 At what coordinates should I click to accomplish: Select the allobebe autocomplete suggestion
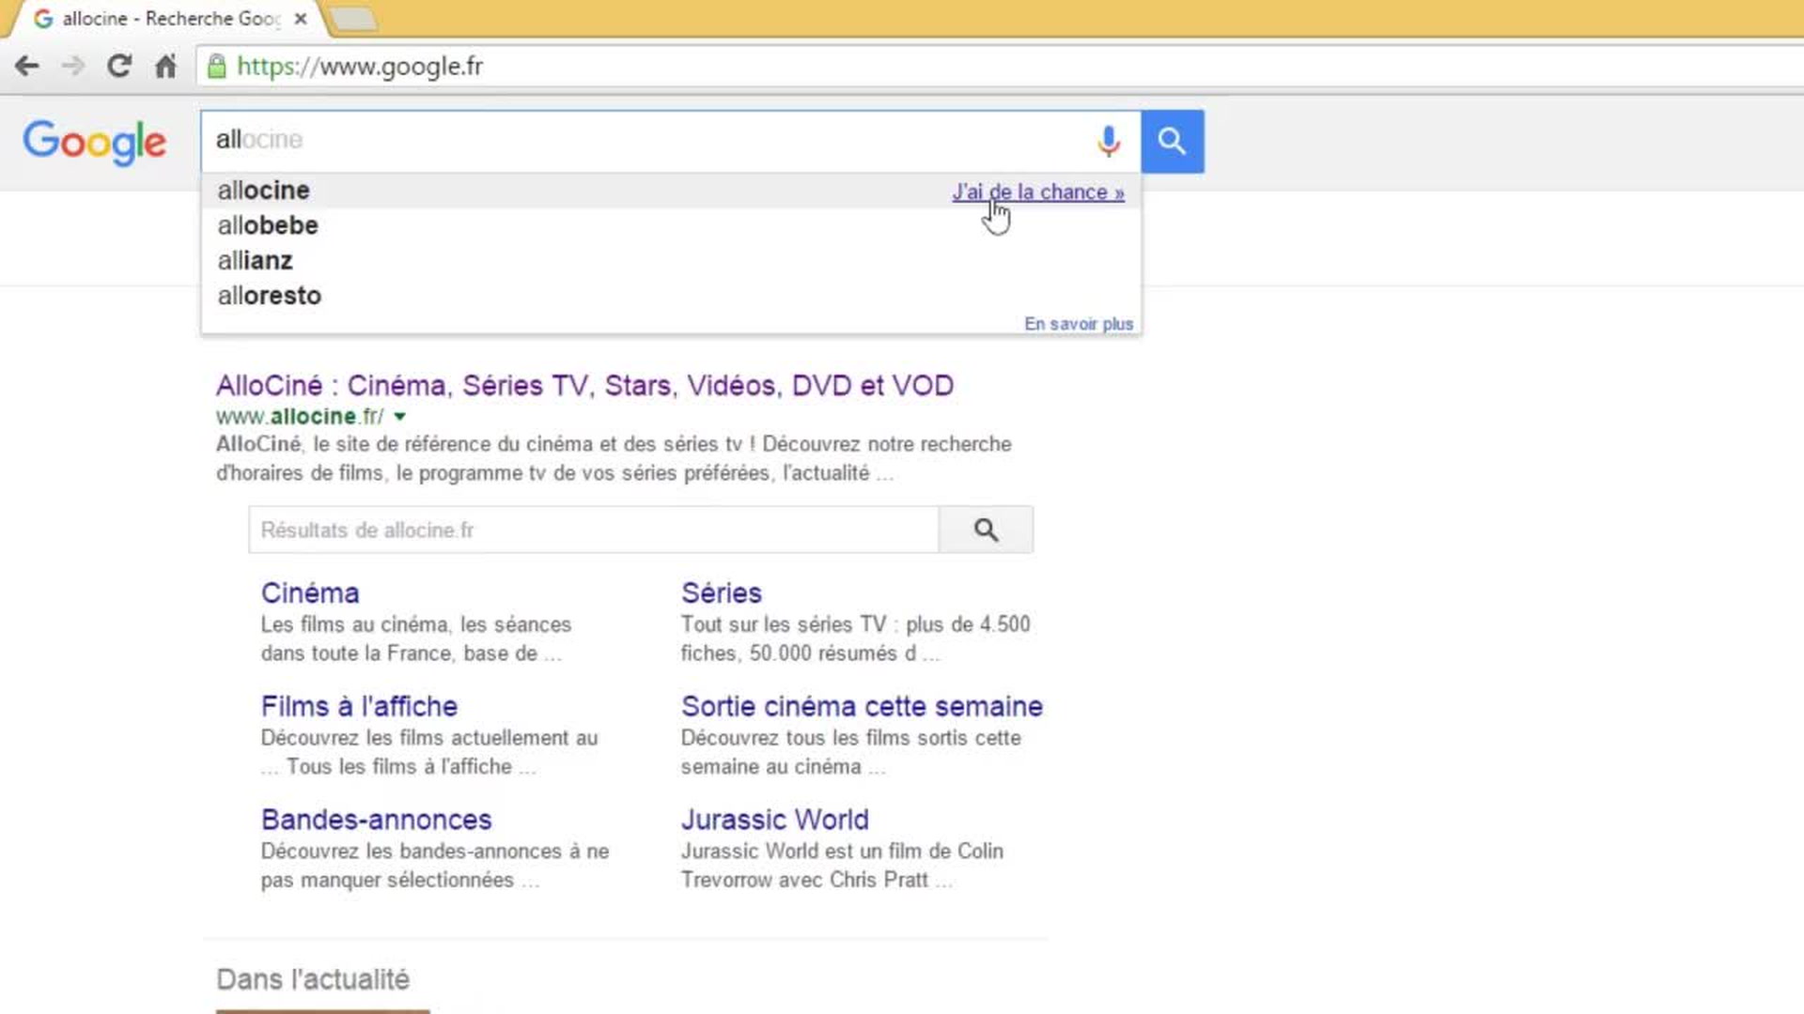coord(268,225)
